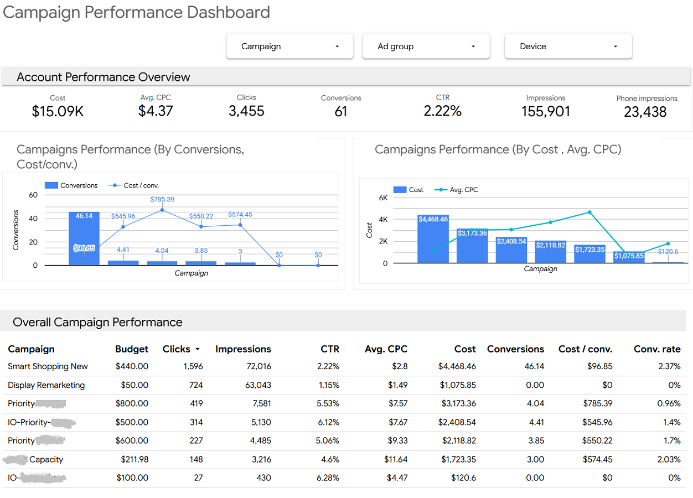The height and width of the screenshot is (498, 693).
Task: Click the Conv. rate column header
Action: tap(657, 349)
